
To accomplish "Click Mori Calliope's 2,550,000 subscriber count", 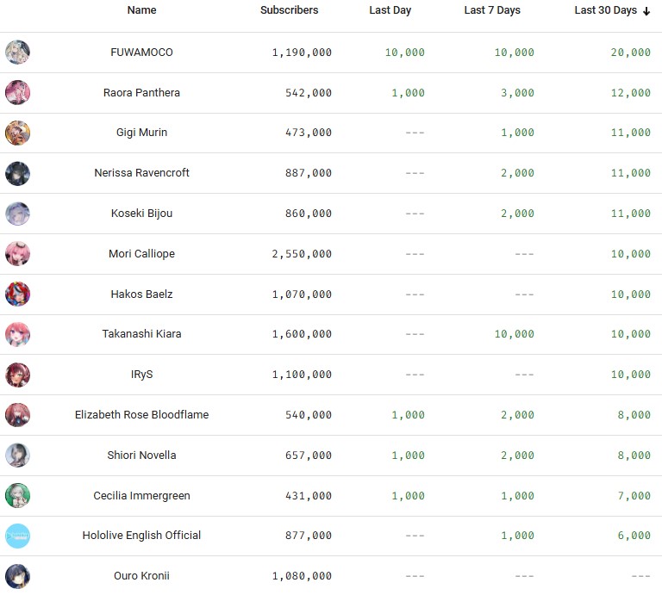I will point(302,254).
